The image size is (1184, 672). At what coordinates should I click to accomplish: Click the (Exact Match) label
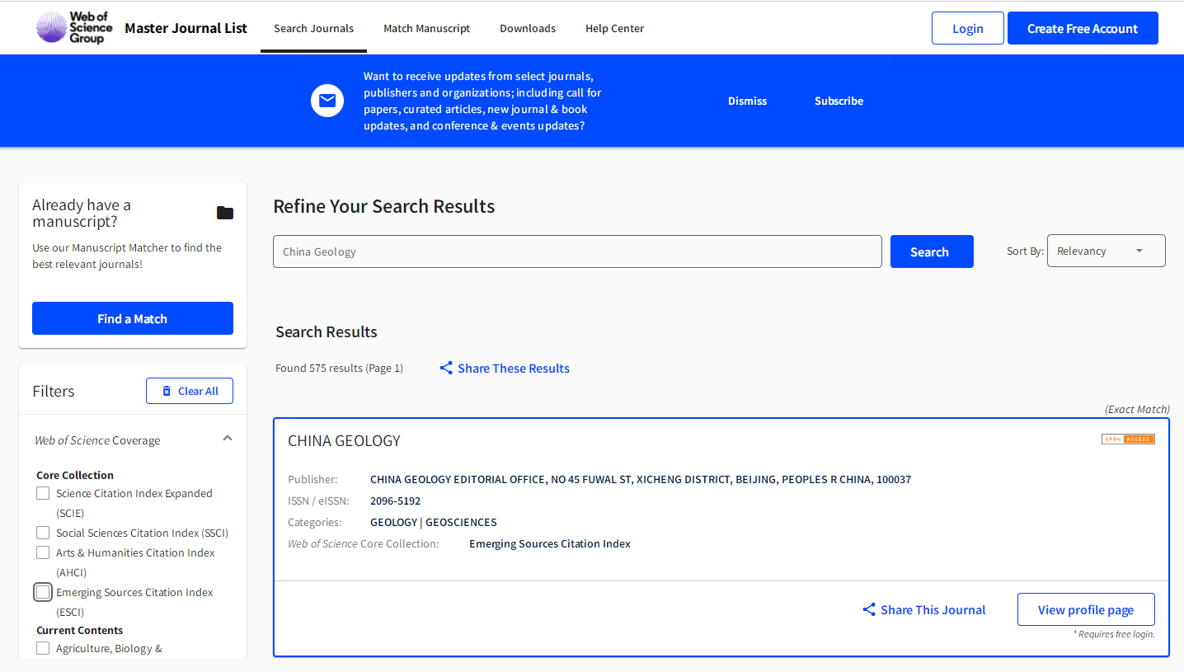click(x=1137, y=409)
